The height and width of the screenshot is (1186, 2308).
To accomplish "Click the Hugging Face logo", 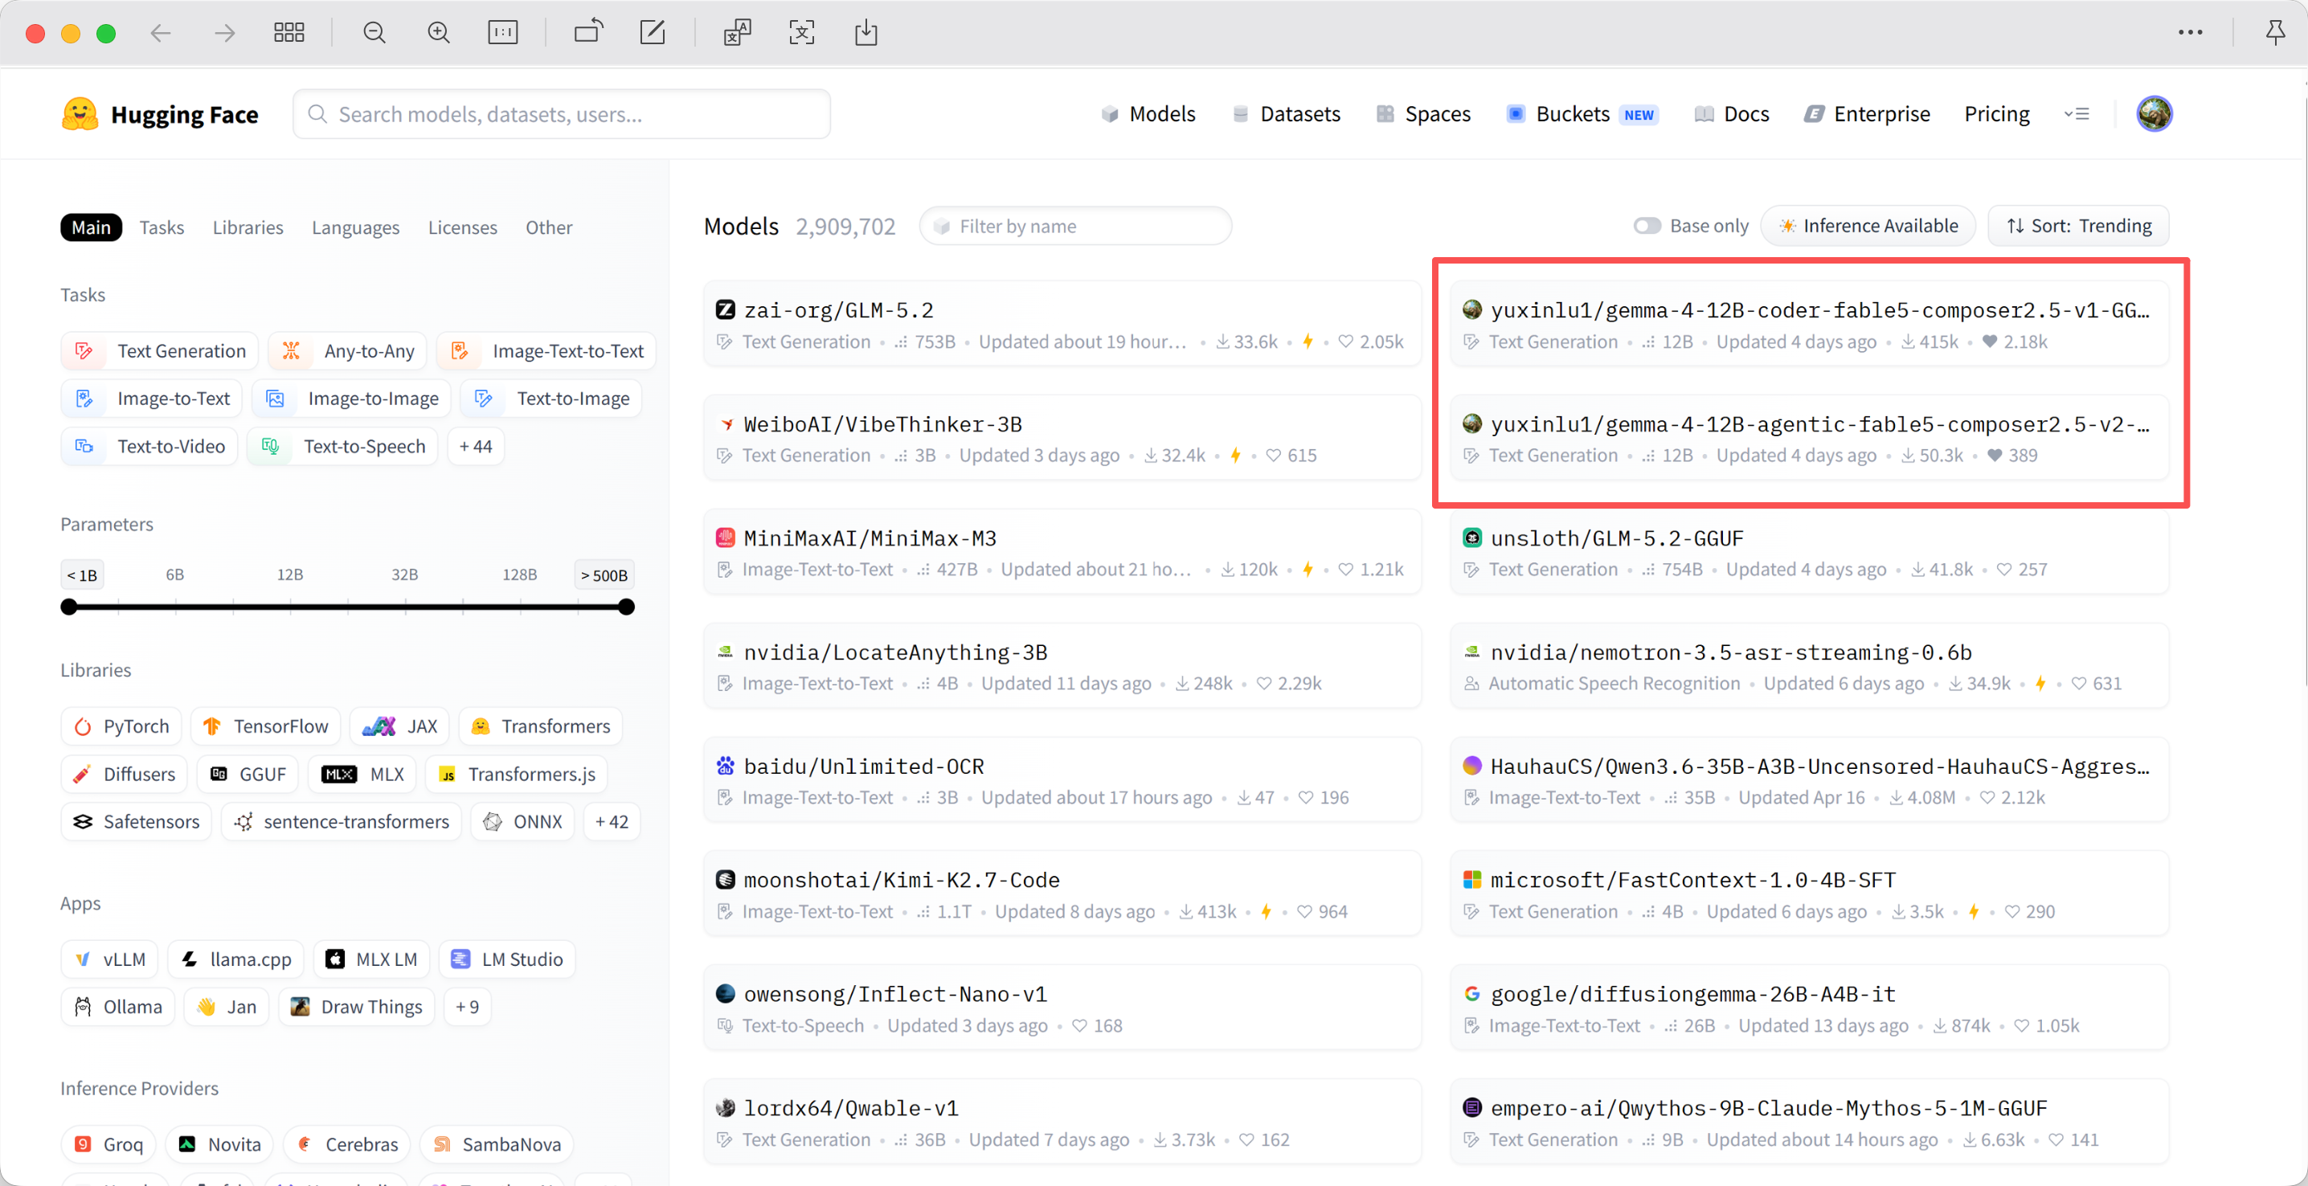I will [161, 114].
